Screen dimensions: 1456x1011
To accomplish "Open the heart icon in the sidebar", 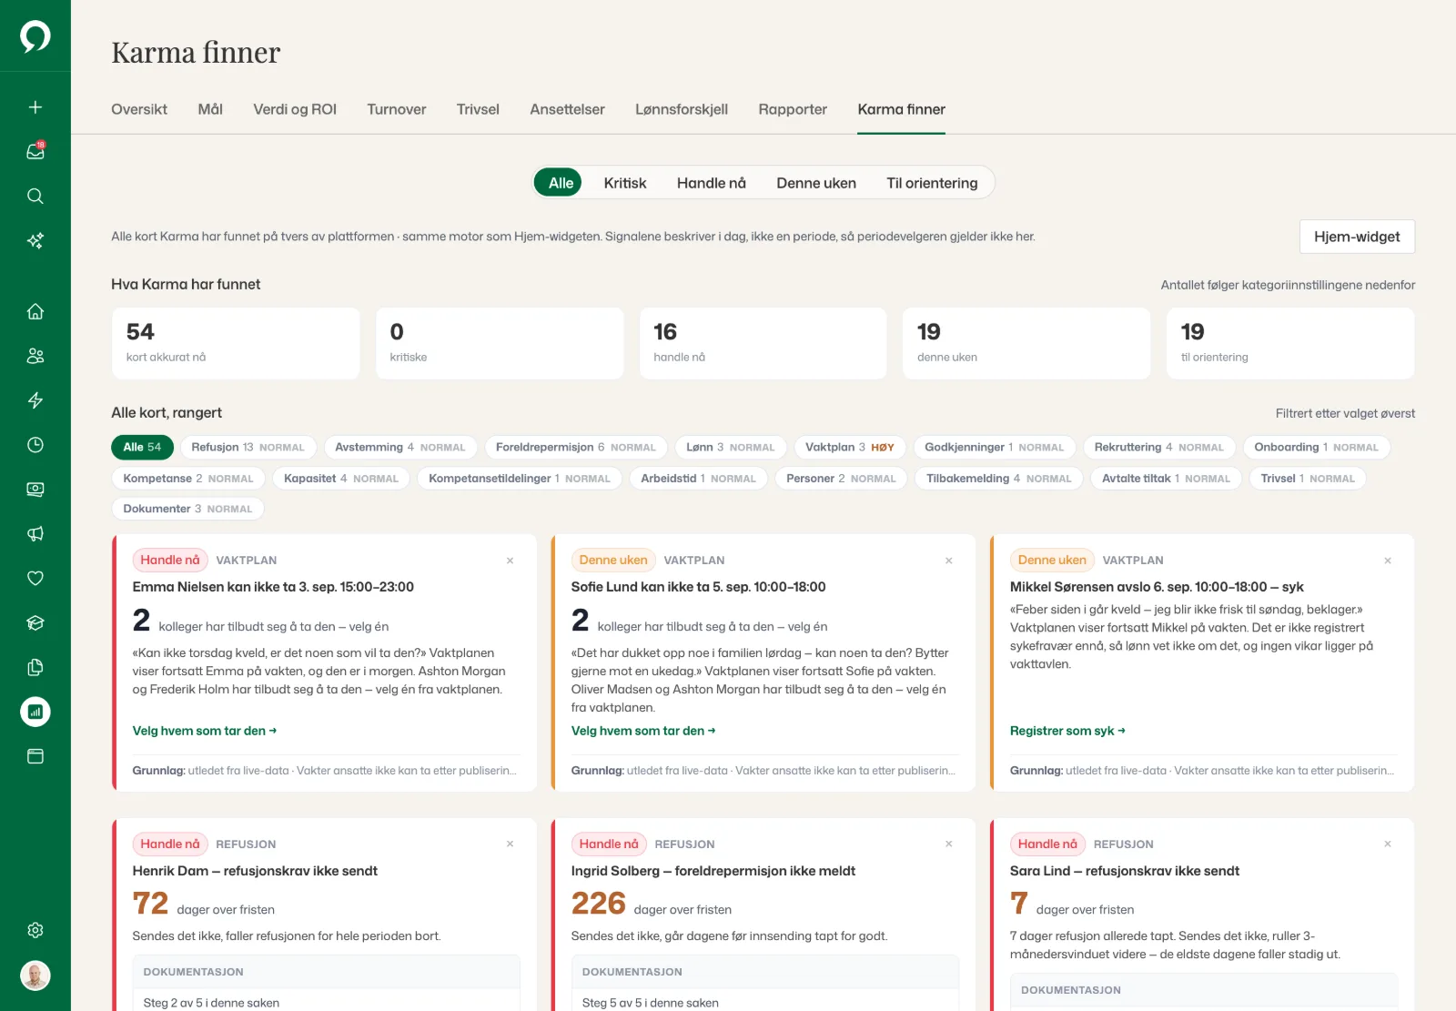I will point(35,579).
